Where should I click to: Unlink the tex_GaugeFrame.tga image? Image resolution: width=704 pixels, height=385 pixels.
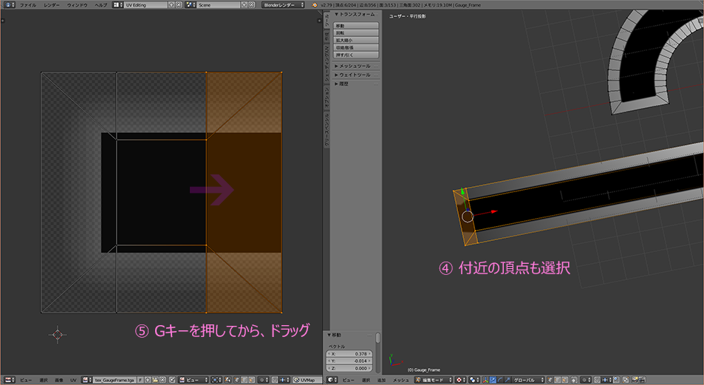pyautogui.click(x=163, y=380)
